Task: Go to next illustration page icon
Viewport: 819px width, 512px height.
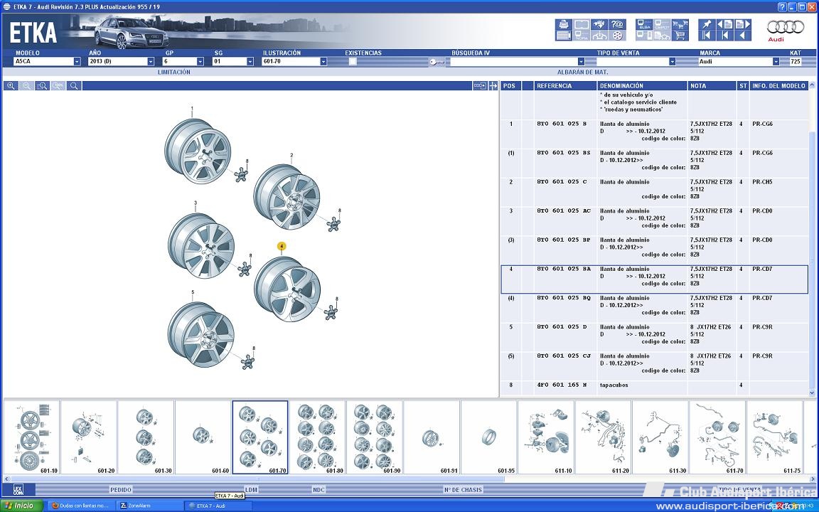Action: pos(743,25)
